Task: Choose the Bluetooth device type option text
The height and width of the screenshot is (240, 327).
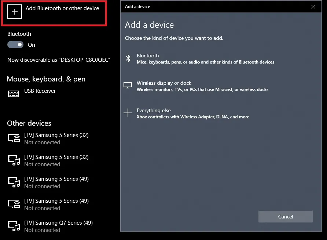Action: 148,56
